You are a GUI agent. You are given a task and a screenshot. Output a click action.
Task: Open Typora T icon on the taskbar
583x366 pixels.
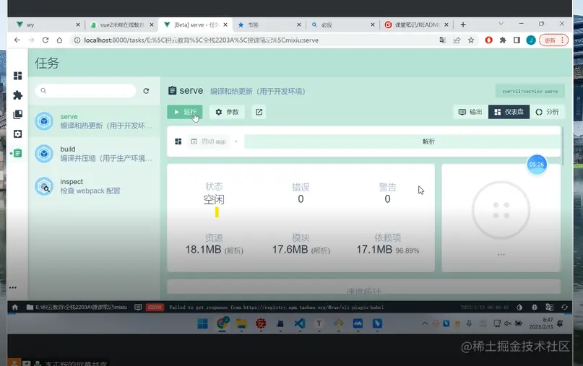319,323
